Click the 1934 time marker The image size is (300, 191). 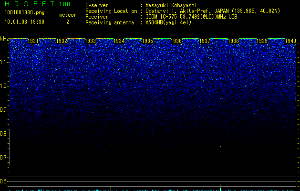click(119, 41)
